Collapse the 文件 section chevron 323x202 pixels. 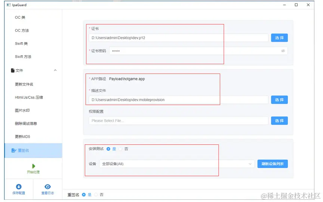tap(55, 70)
